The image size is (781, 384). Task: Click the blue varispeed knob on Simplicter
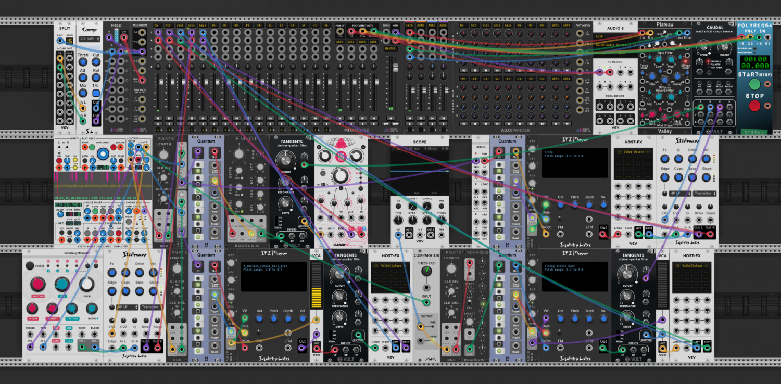(103, 154)
